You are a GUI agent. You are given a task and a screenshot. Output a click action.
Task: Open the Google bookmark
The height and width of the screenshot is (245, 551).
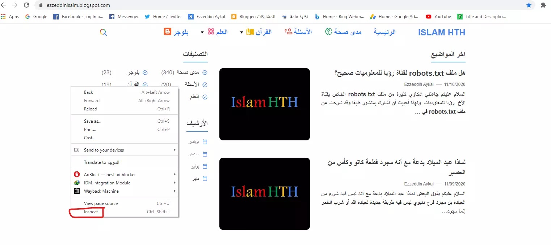point(36,16)
